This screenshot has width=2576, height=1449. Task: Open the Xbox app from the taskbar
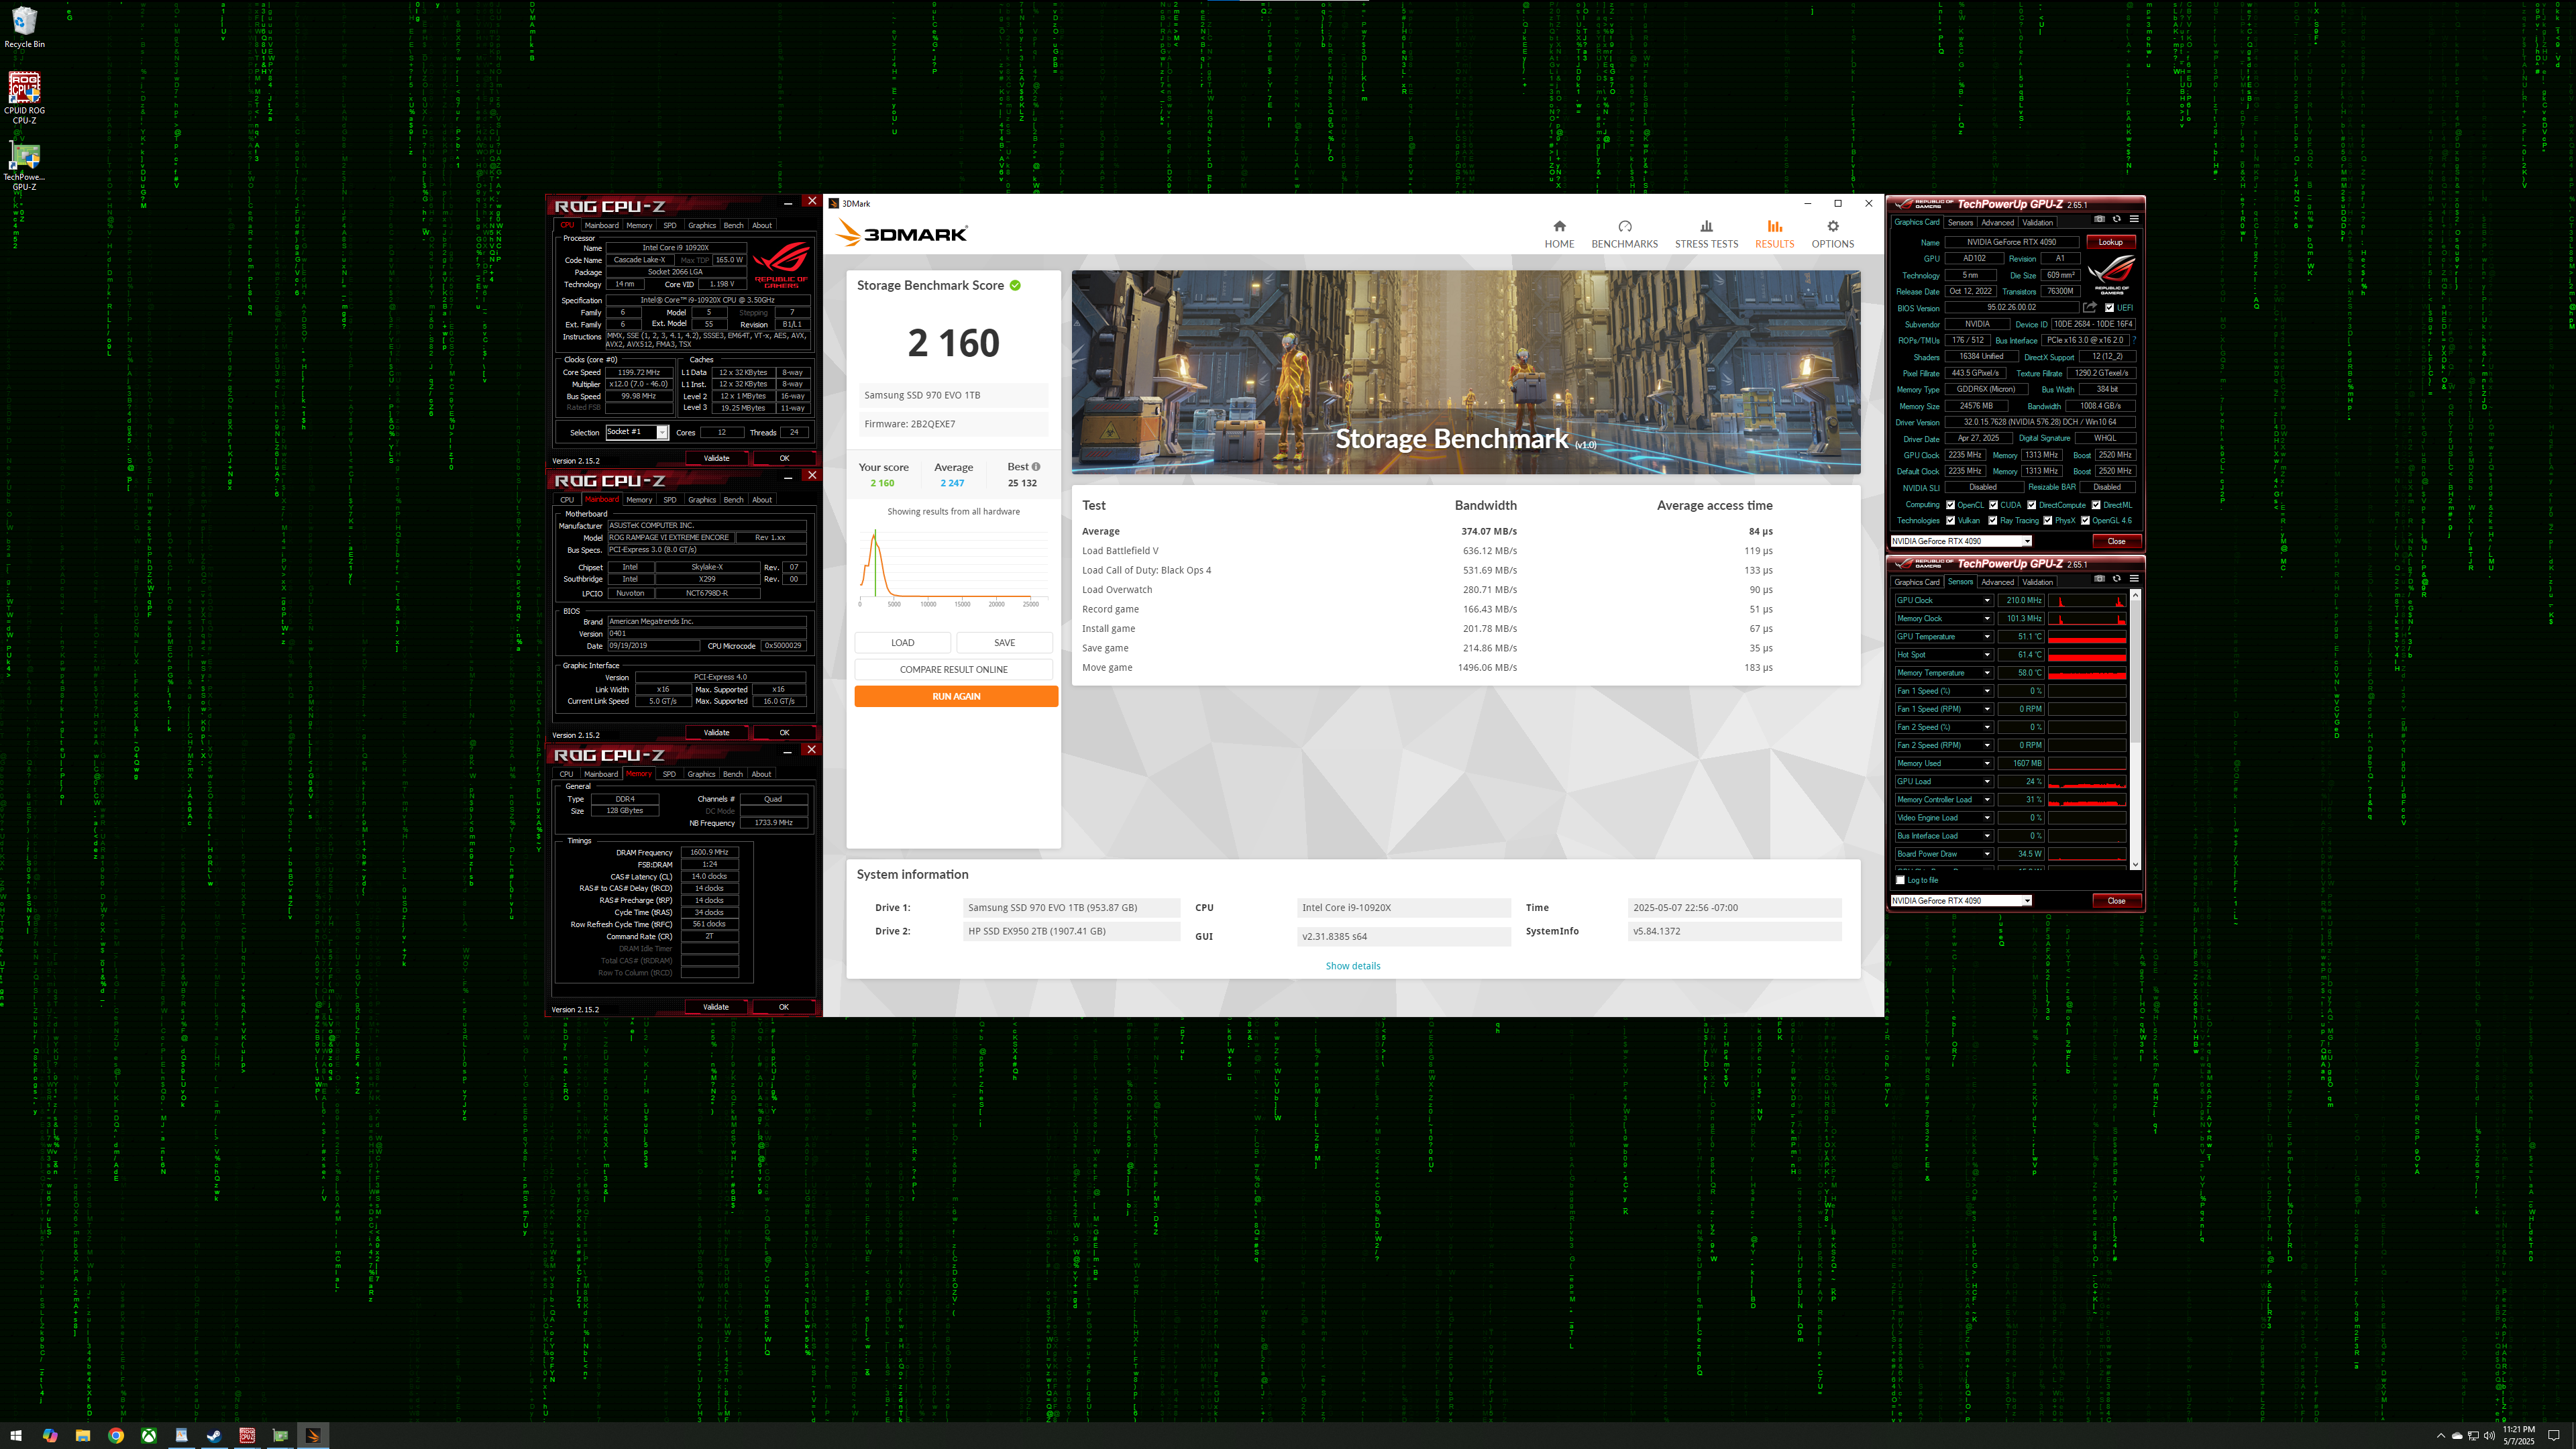pyautogui.click(x=148, y=1435)
